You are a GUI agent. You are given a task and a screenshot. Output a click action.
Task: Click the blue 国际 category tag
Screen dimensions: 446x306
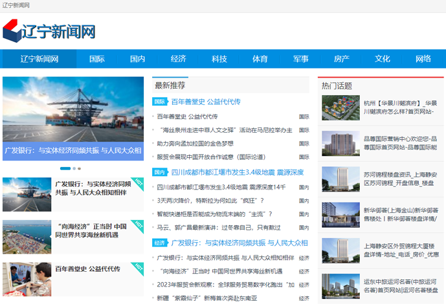[160, 102]
